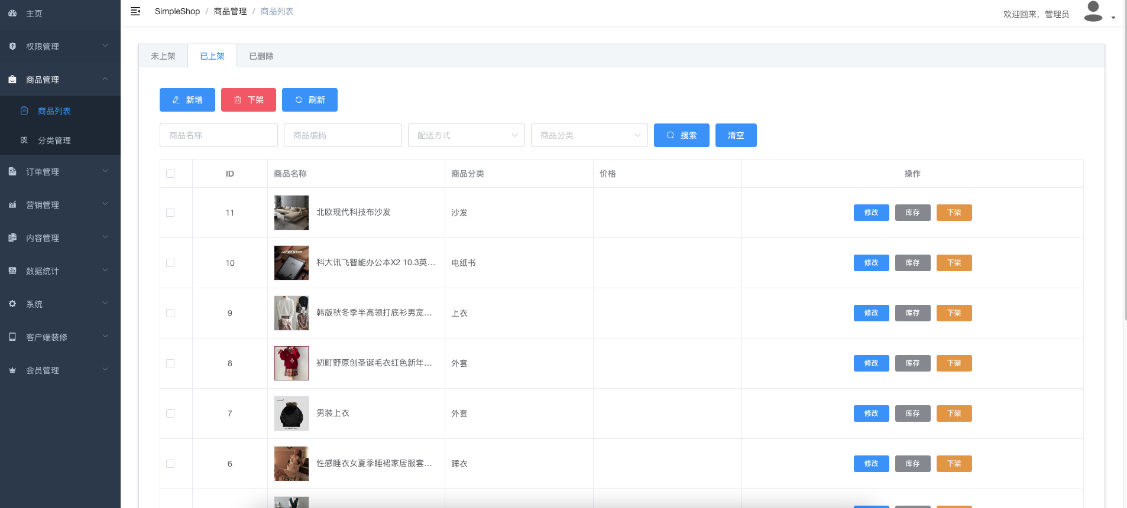This screenshot has height=508, width=1127.
Task: Check the row checkbox for ID 7
Action: click(170, 413)
